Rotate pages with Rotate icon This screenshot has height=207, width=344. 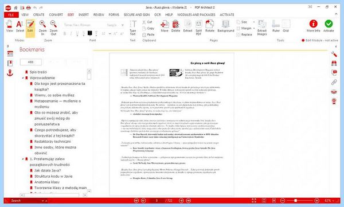click(210, 26)
